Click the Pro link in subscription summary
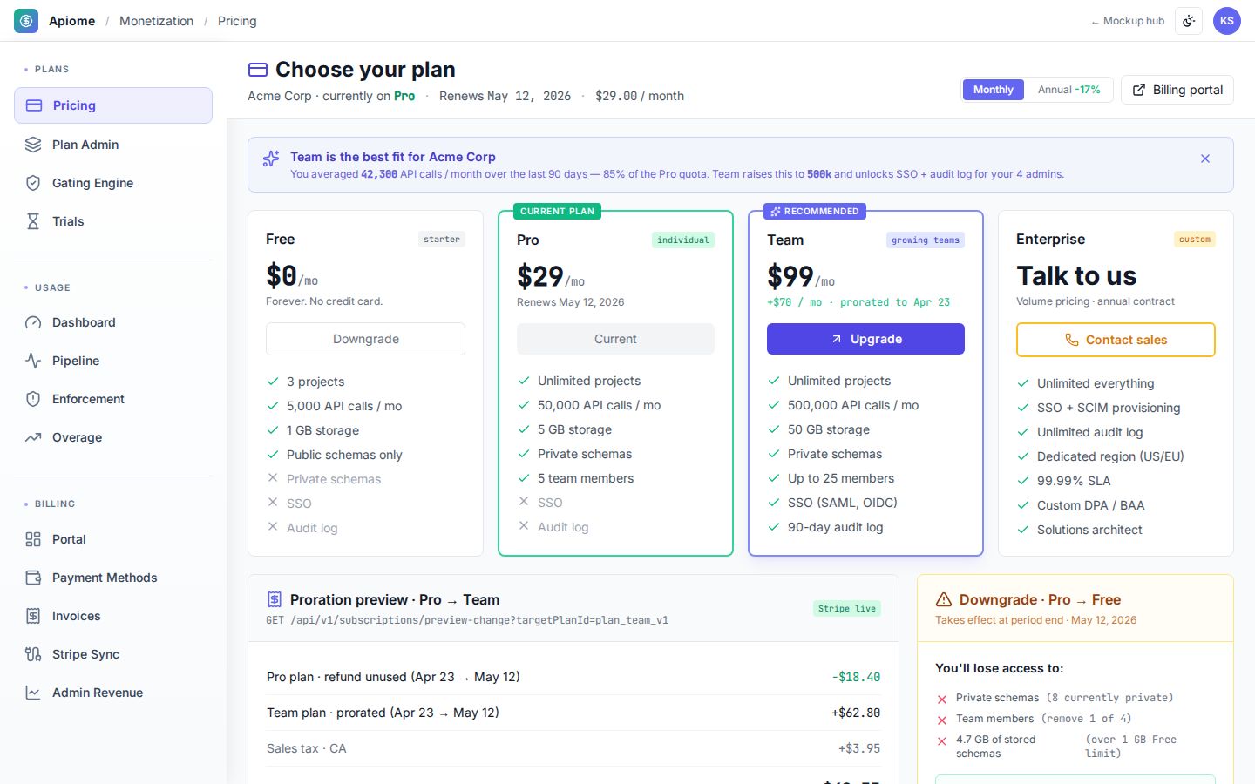Image resolution: width=1255 pixels, height=784 pixels. pos(404,96)
